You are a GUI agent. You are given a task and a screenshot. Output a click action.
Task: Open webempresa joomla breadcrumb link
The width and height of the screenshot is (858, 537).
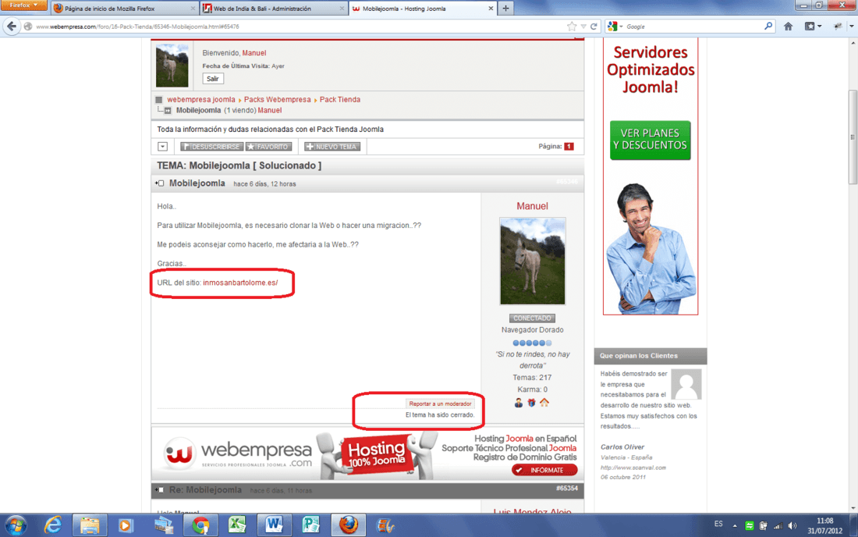tap(200, 100)
